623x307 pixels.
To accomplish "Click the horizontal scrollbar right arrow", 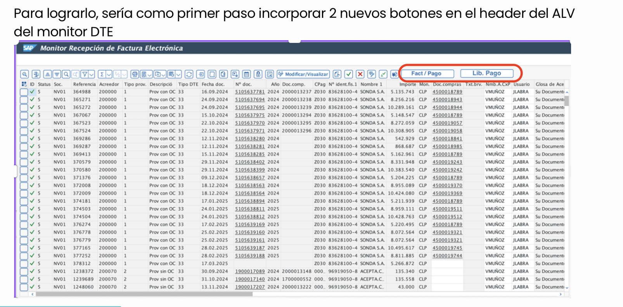I will pyautogui.click(x=561, y=294).
